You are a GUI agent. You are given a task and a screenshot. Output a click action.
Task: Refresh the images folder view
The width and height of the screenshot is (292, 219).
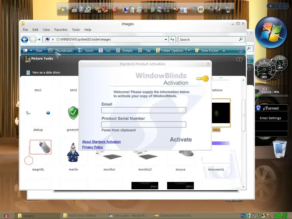click(172, 39)
